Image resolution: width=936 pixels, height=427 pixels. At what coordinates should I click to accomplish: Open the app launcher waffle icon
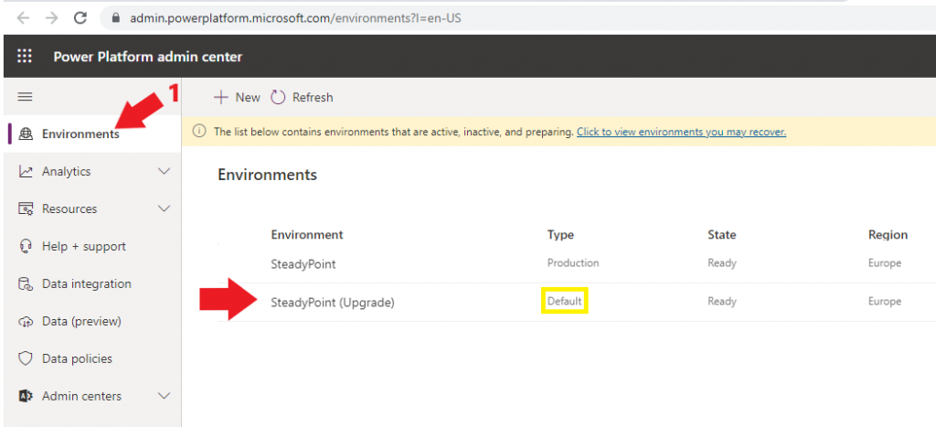pos(25,56)
